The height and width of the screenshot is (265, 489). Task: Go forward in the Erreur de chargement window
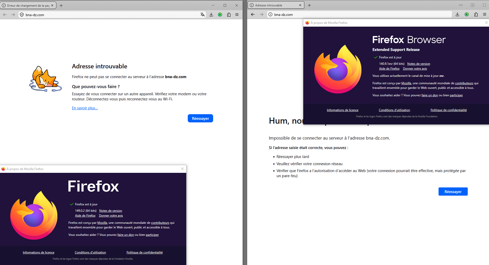coord(13,15)
